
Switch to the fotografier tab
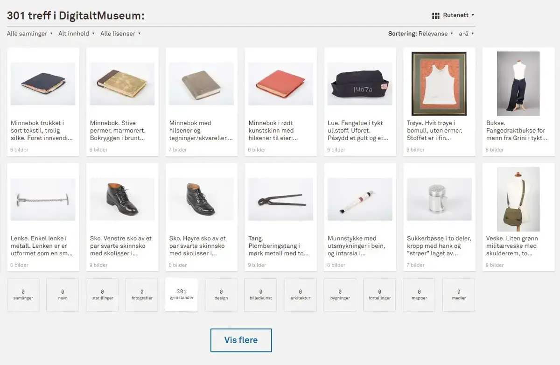(x=142, y=295)
